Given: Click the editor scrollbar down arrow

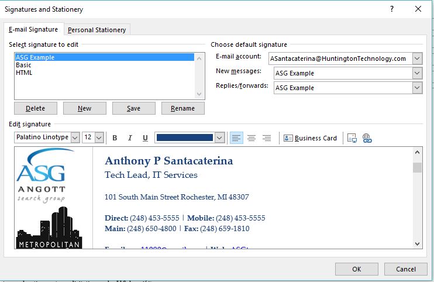Looking at the screenshot, I should [x=418, y=244].
